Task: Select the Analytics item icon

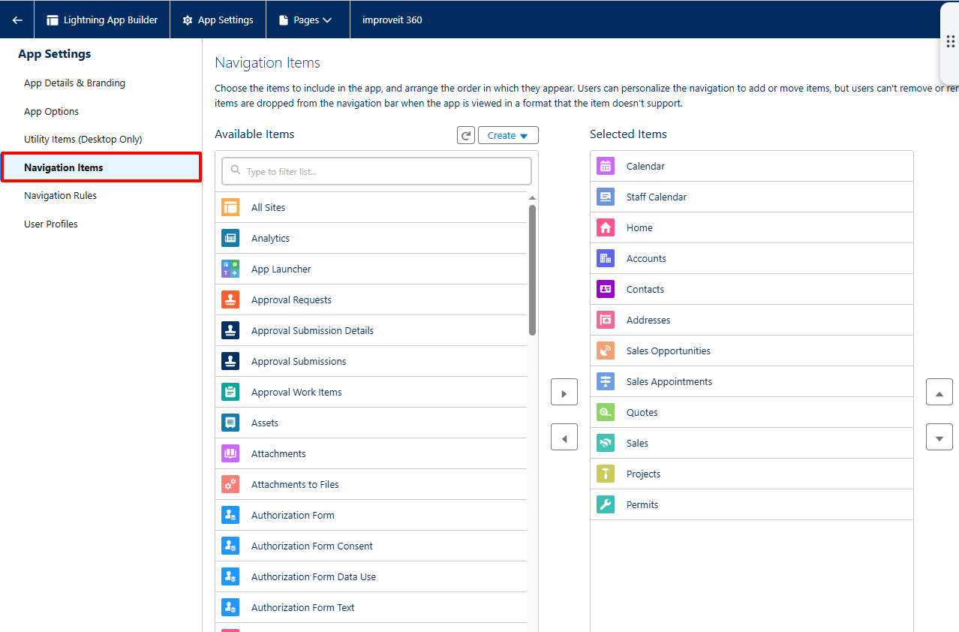Action: [x=230, y=238]
